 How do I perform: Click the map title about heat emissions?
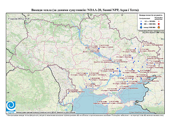pyautogui.click(x=85, y=10)
